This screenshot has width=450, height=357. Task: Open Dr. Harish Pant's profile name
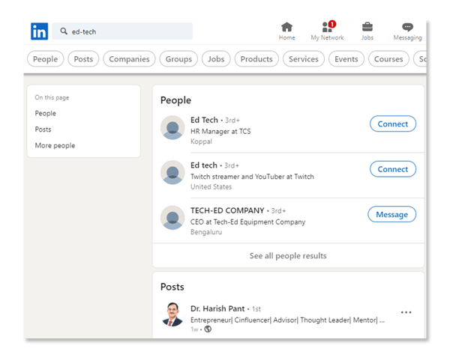[217, 308]
